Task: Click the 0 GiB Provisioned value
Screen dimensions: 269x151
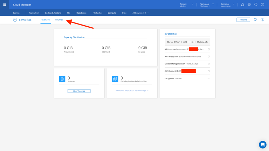Action: [68, 48]
